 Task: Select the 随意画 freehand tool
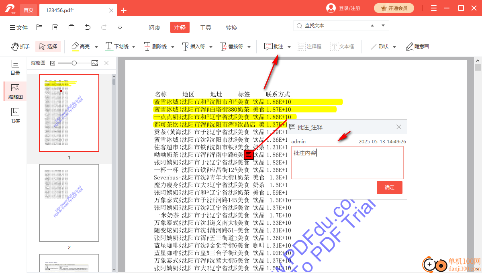[417, 47]
